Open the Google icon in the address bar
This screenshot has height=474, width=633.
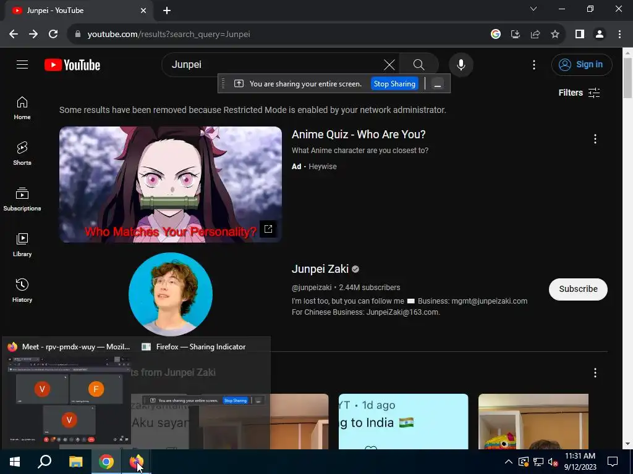[x=495, y=35]
